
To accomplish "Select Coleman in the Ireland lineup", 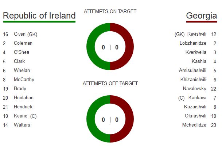I will tap(23, 43).
